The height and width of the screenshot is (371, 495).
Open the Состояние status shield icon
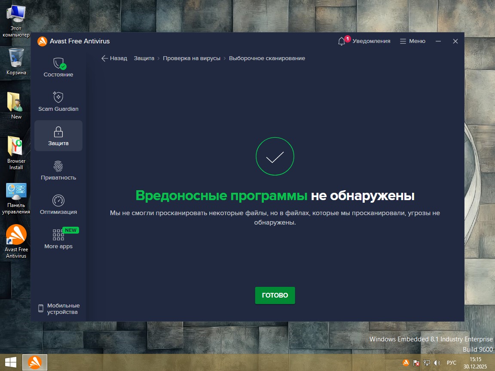(x=58, y=64)
